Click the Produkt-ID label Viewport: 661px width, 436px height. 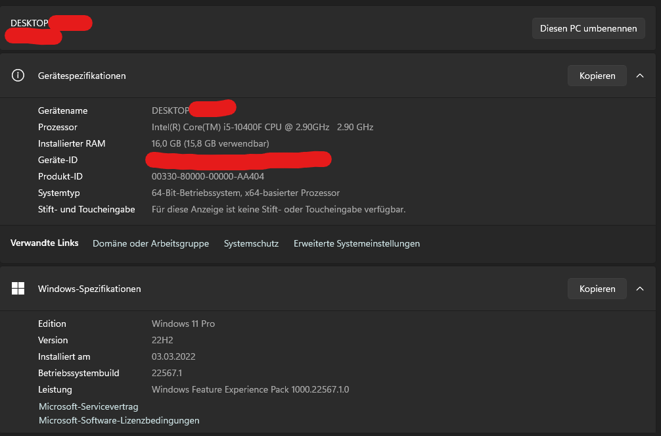coord(60,176)
